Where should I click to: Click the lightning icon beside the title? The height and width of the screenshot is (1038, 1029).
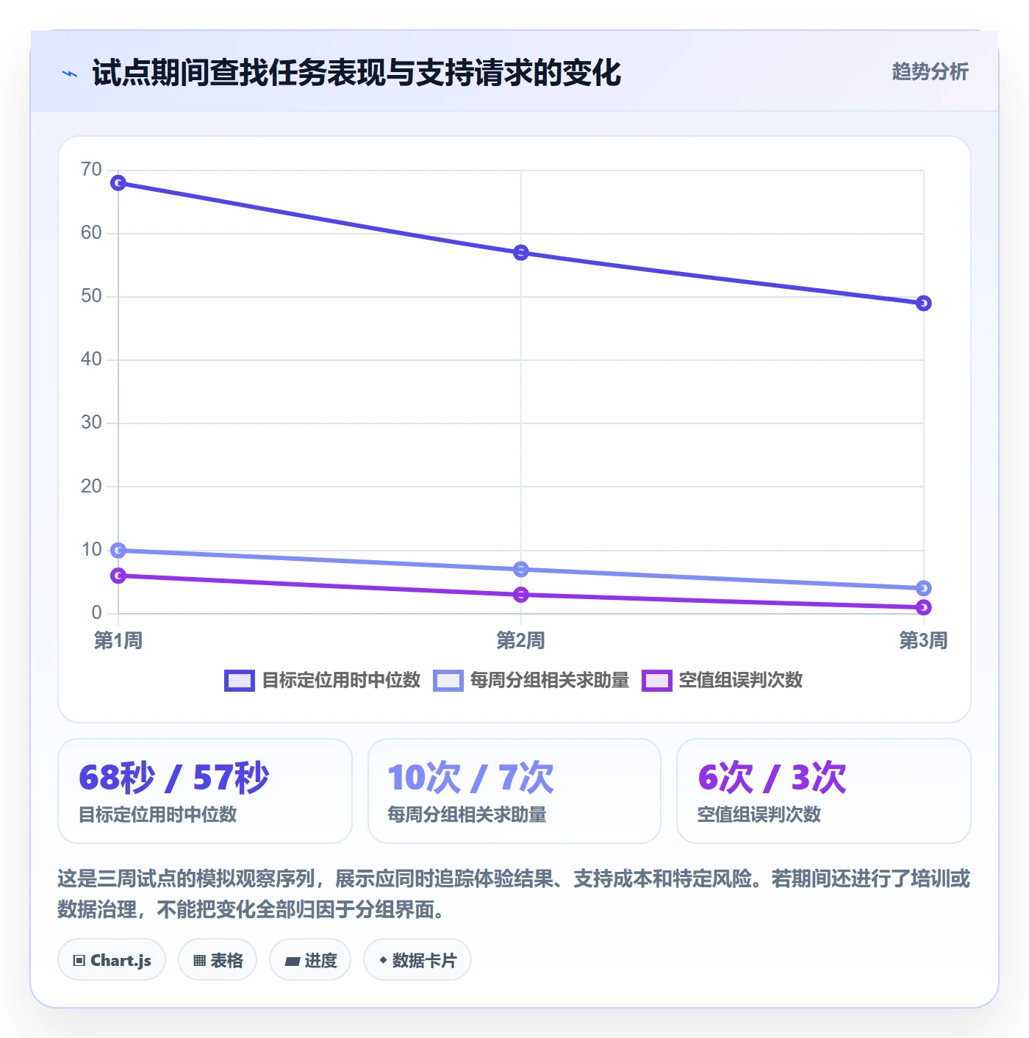pyautogui.click(x=70, y=74)
